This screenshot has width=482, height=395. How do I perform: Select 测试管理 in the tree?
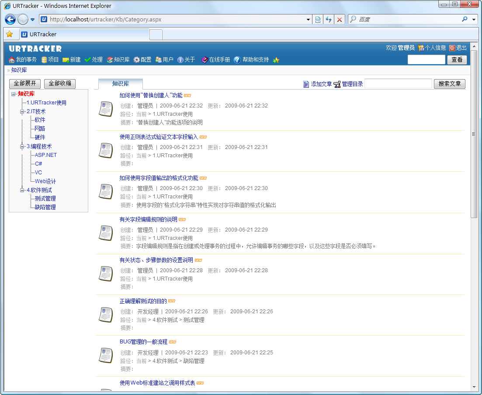(45, 198)
